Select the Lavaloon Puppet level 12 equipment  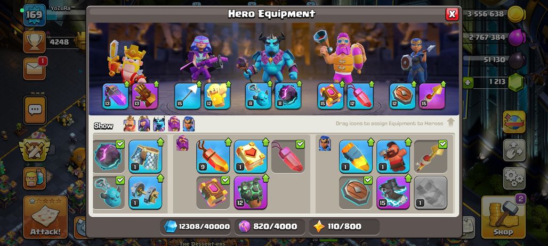coord(251,192)
